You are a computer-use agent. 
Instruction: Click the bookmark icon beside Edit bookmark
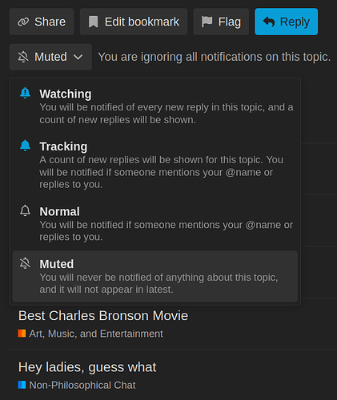tap(93, 22)
